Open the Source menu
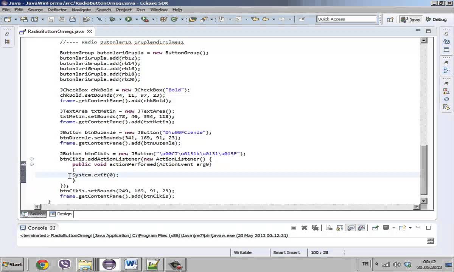This screenshot has height=272, width=454. click(35, 10)
